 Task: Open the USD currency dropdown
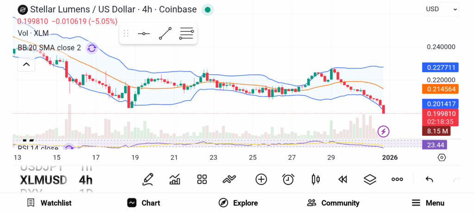(441, 9)
